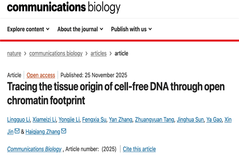
Task: Expand the Explore content menu
Action: pyautogui.click(x=28, y=29)
